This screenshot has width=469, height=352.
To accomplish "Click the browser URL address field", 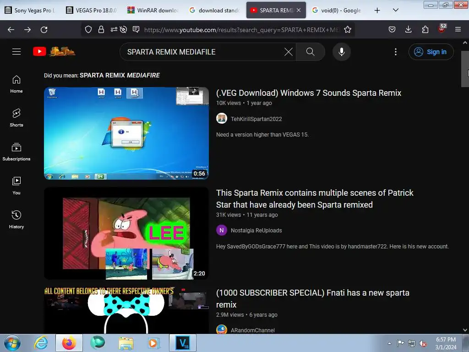I will 242,30.
